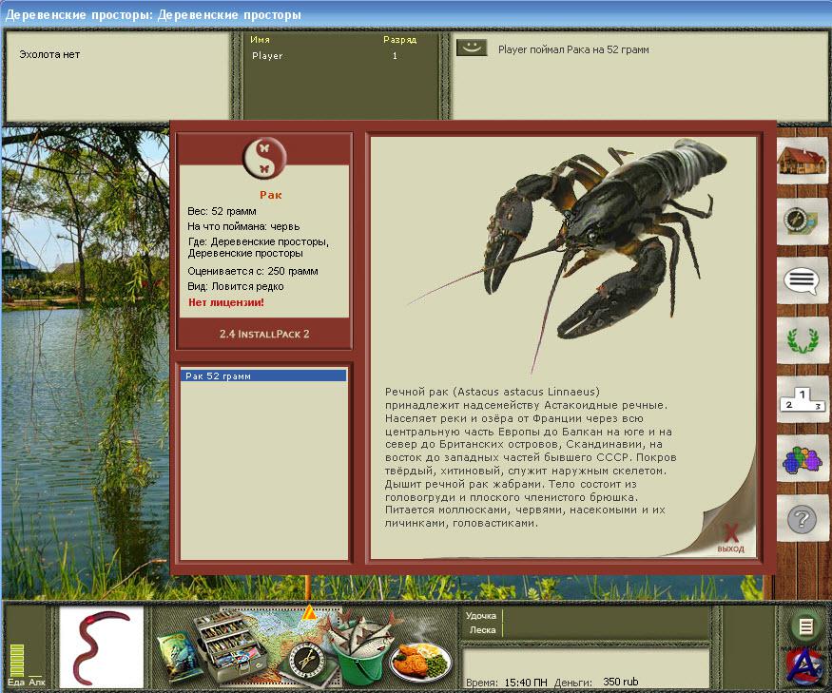Image resolution: width=832 pixels, height=693 pixels.
Task: Click the bait bag next to tackle box
Action: pos(177,655)
